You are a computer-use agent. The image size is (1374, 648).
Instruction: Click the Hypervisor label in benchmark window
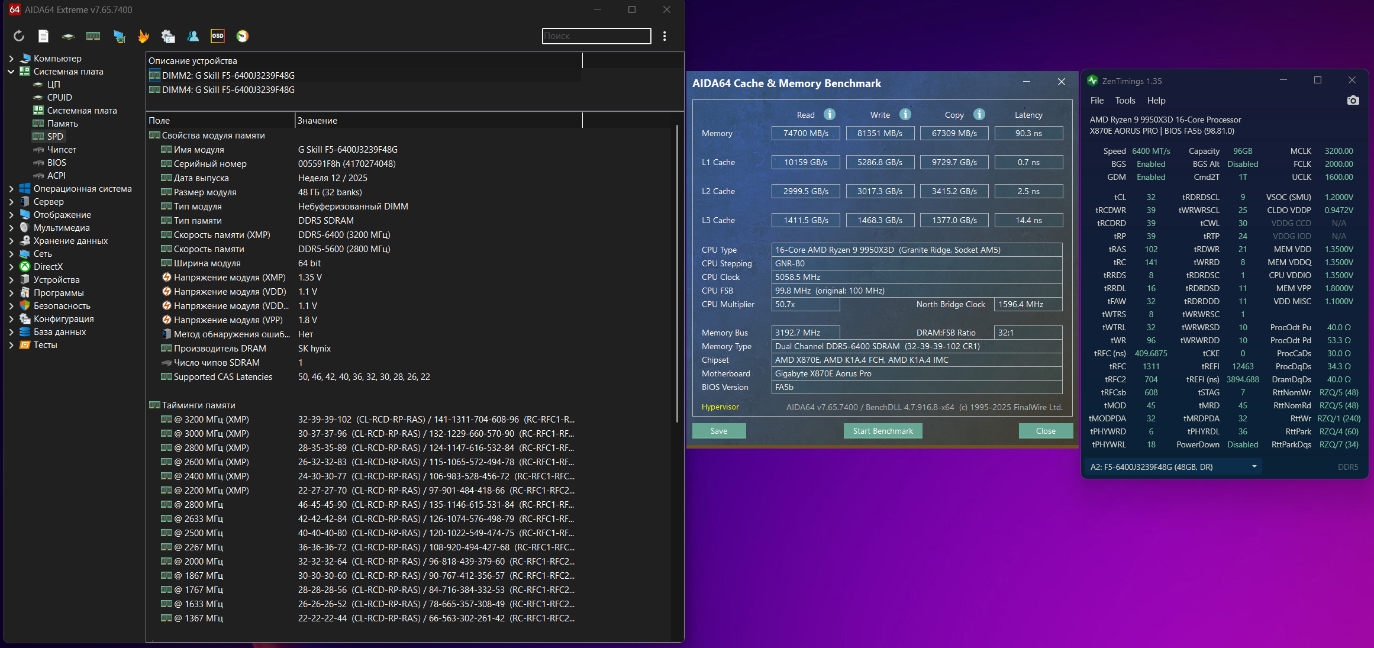[720, 407]
